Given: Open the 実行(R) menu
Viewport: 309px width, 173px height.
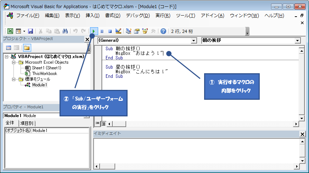Looking at the screenshot, I should [x=163, y=16].
